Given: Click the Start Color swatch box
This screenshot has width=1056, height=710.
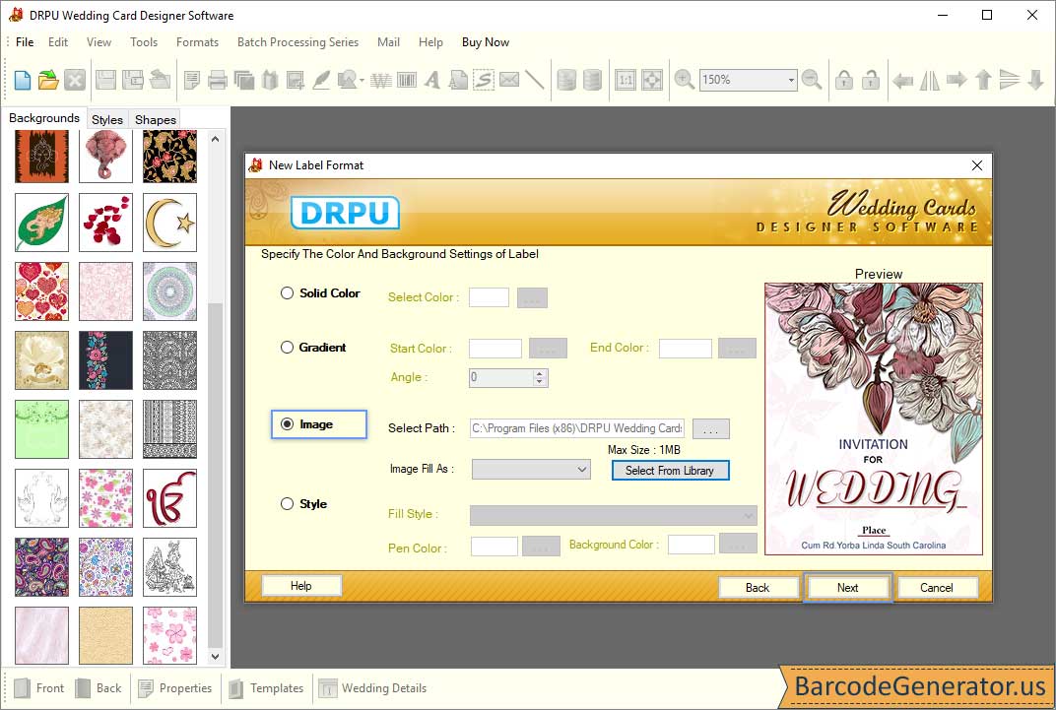Looking at the screenshot, I should (x=495, y=349).
